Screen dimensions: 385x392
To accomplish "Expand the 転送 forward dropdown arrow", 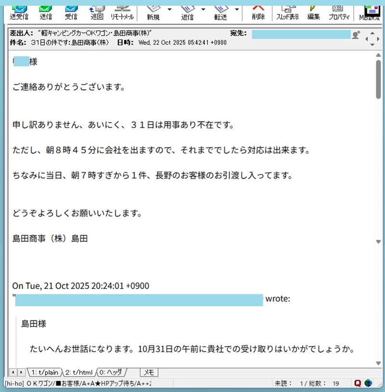I will 237,9.
